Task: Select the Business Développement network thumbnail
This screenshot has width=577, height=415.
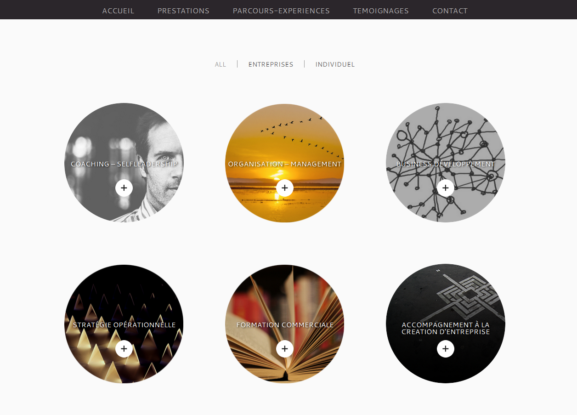Action: pyautogui.click(x=446, y=138)
